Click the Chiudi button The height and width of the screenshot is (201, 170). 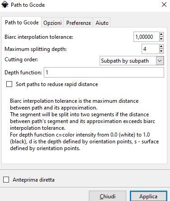tap(107, 196)
